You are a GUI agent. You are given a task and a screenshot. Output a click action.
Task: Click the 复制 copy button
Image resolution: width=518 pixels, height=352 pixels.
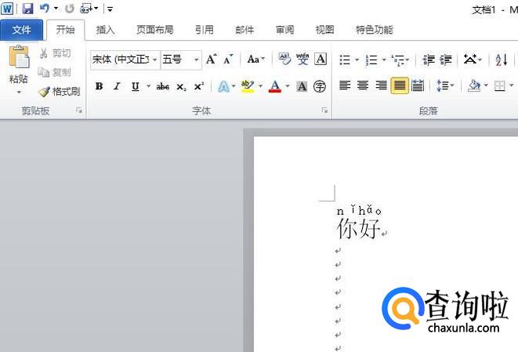55,72
